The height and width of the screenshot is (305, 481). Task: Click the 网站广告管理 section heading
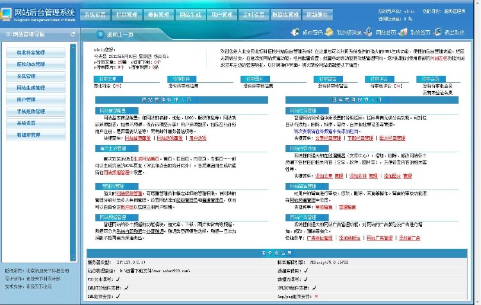coord(307,218)
